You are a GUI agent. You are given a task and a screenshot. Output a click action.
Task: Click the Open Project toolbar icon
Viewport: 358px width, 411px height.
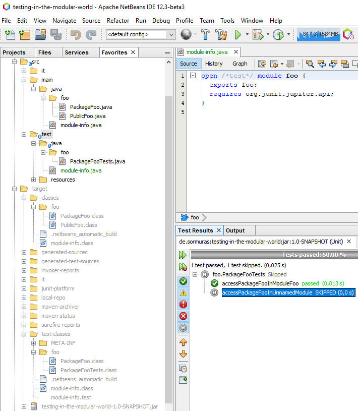[40, 35]
